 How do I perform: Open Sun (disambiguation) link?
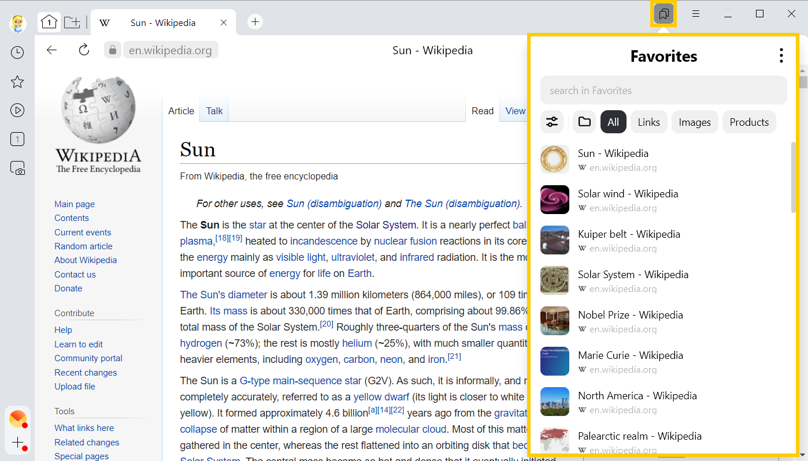334,203
